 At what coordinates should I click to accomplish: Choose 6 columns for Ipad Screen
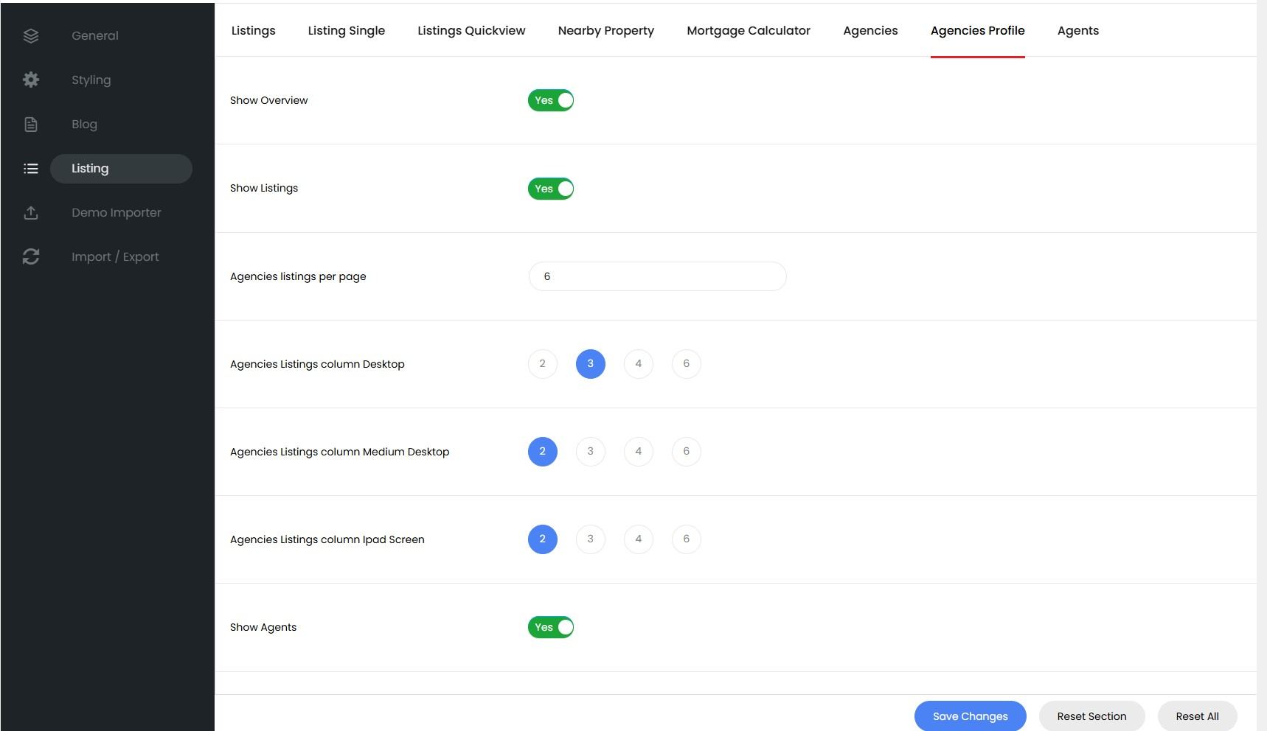687,539
